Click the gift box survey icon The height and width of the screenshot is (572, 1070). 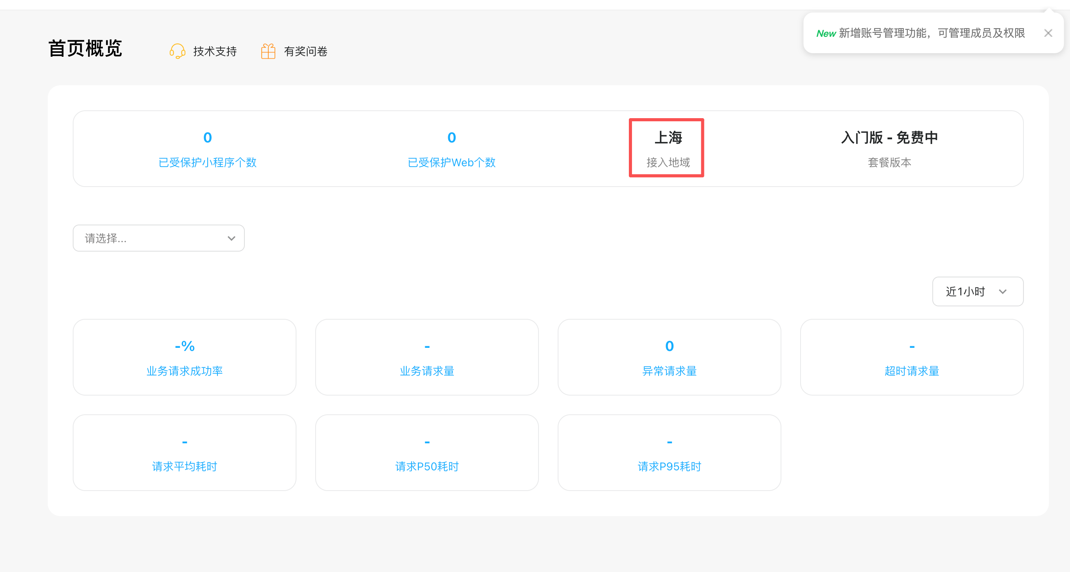(x=268, y=51)
